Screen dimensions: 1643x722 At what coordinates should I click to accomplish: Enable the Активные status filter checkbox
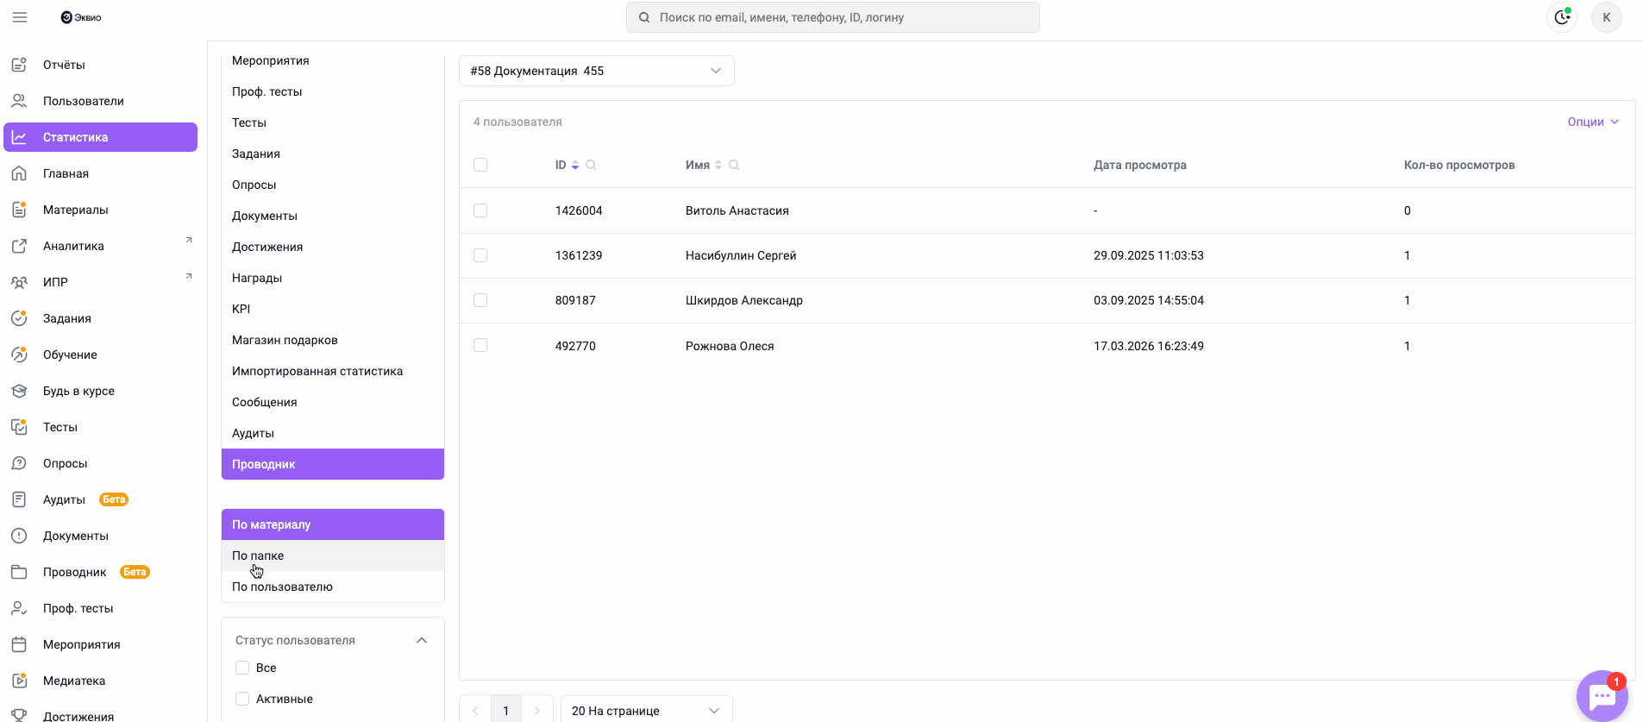pyautogui.click(x=242, y=699)
